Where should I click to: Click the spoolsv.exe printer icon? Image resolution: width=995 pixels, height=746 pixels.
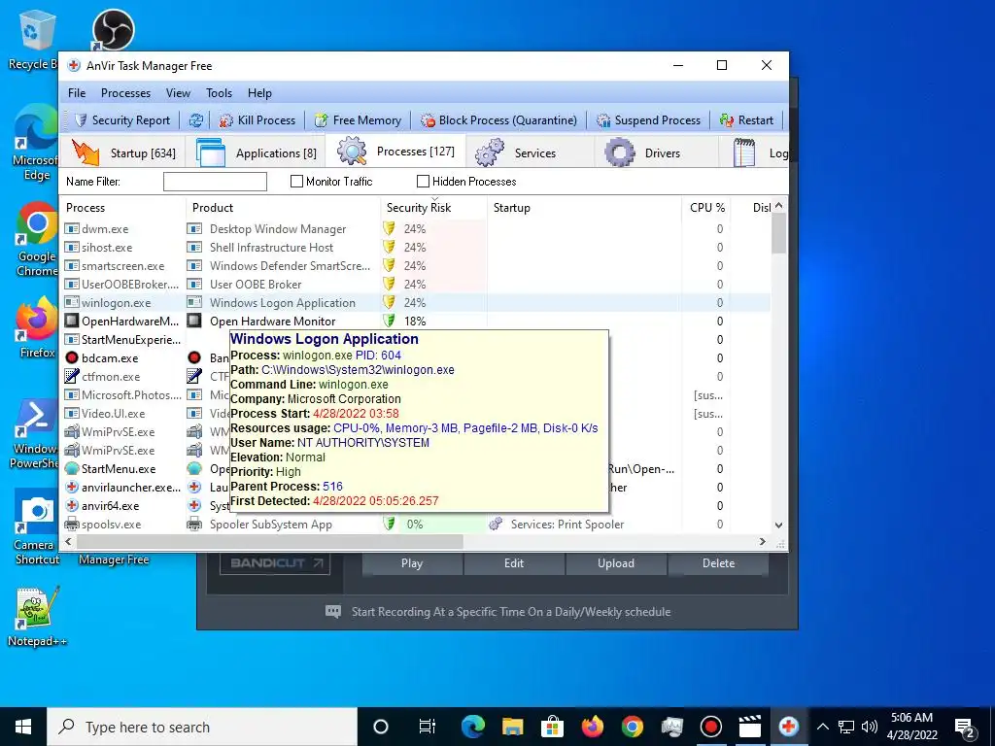tap(72, 524)
